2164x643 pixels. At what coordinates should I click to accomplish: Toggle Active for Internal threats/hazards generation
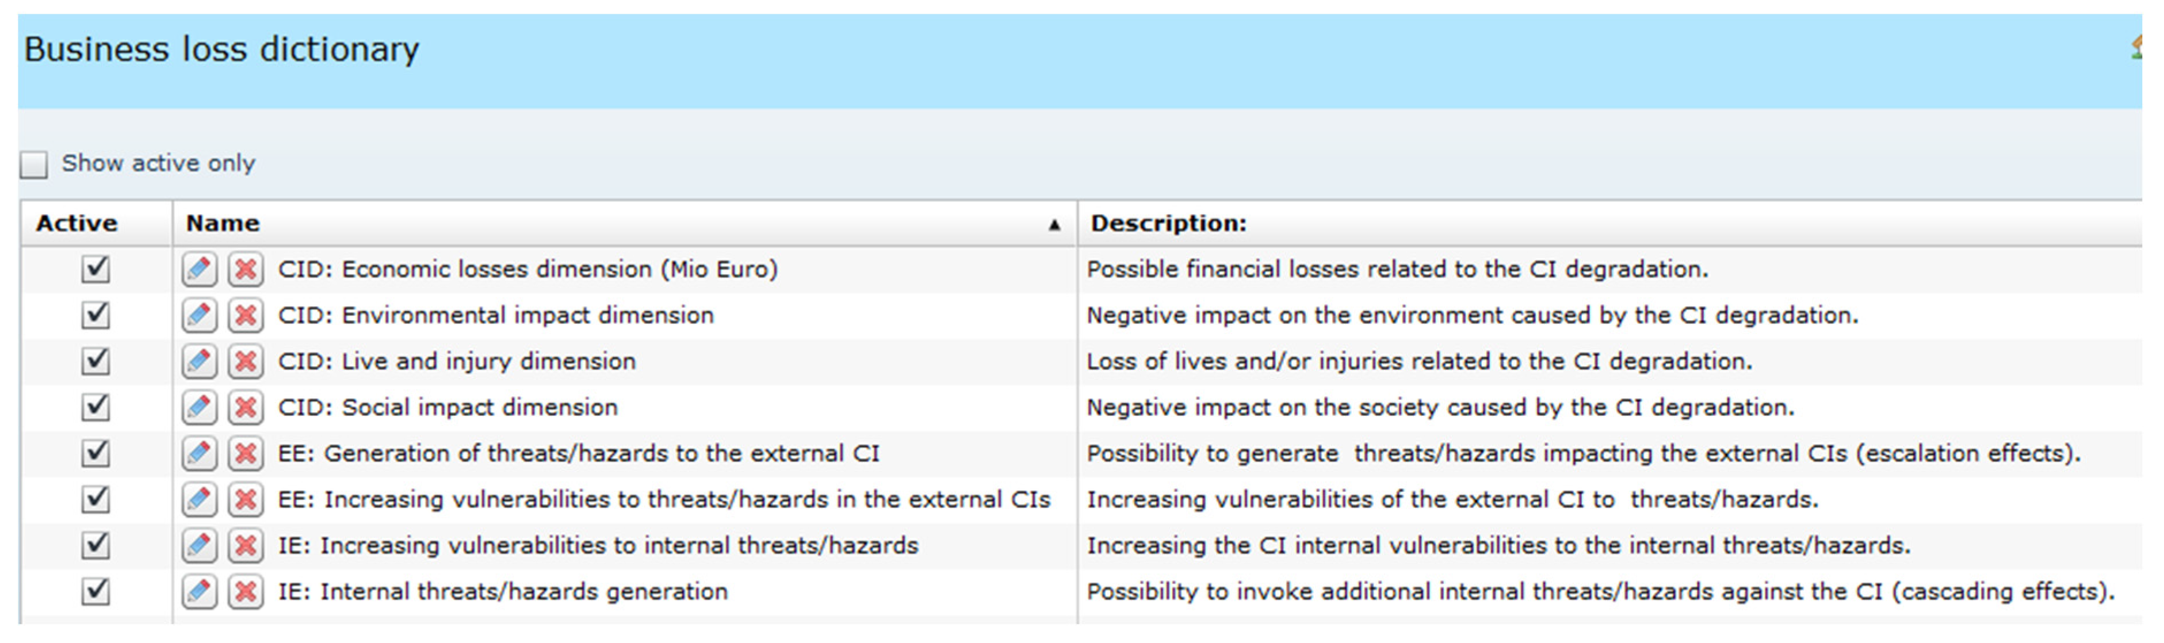tap(95, 592)
